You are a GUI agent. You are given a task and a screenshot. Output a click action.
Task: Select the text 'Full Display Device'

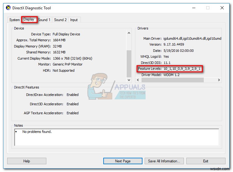click(66, 34)
